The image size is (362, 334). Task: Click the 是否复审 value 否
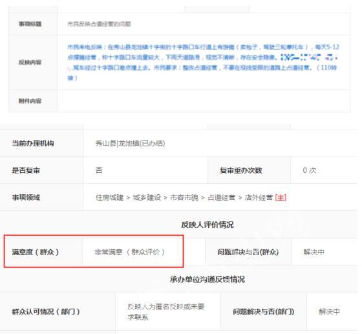pyautogui.click(x=99, y=170)
